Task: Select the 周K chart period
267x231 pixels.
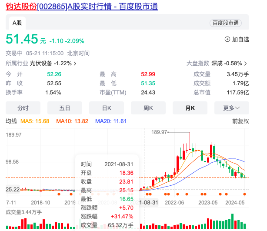Action: click(148, 108)
